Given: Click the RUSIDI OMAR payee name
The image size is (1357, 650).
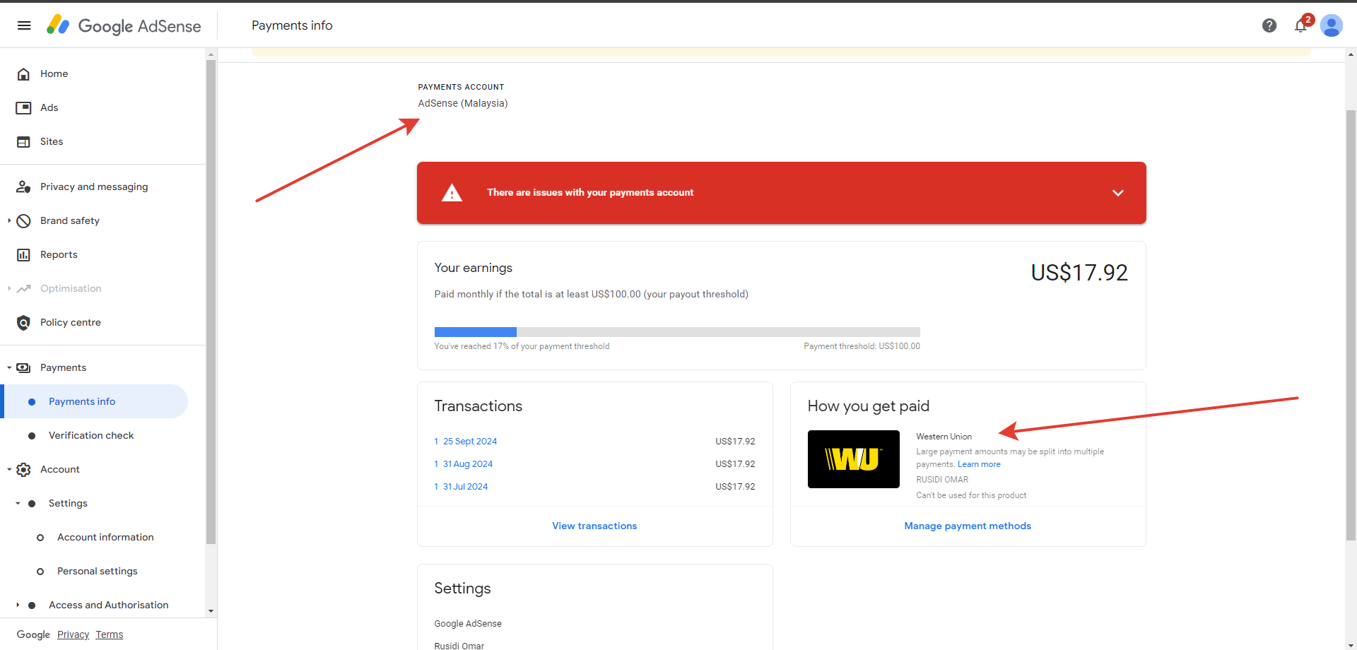Looking at the screenshot, I should coord(942,480).
